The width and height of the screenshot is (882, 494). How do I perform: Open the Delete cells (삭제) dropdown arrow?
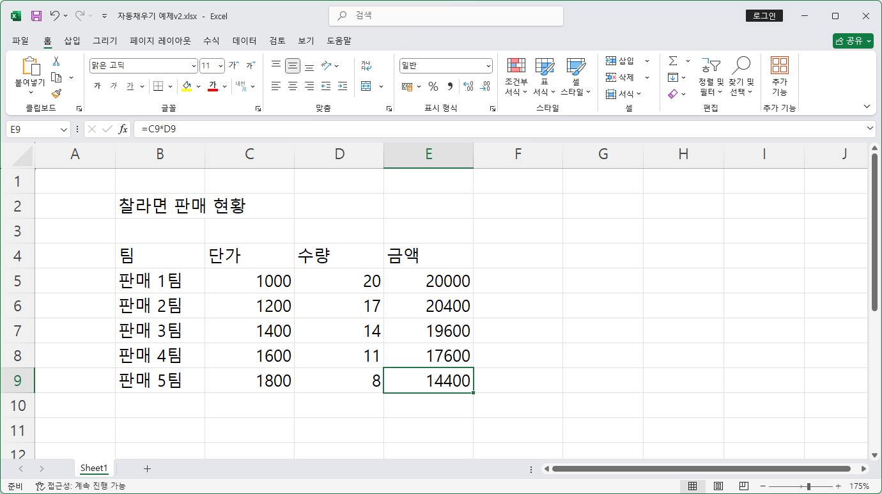pos(647,77)
